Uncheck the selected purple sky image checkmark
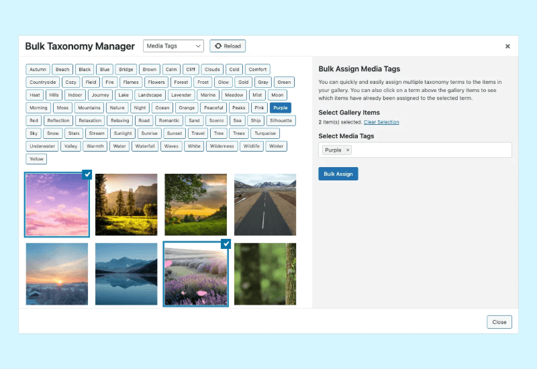The image size is (537, 369). [87, 174]
